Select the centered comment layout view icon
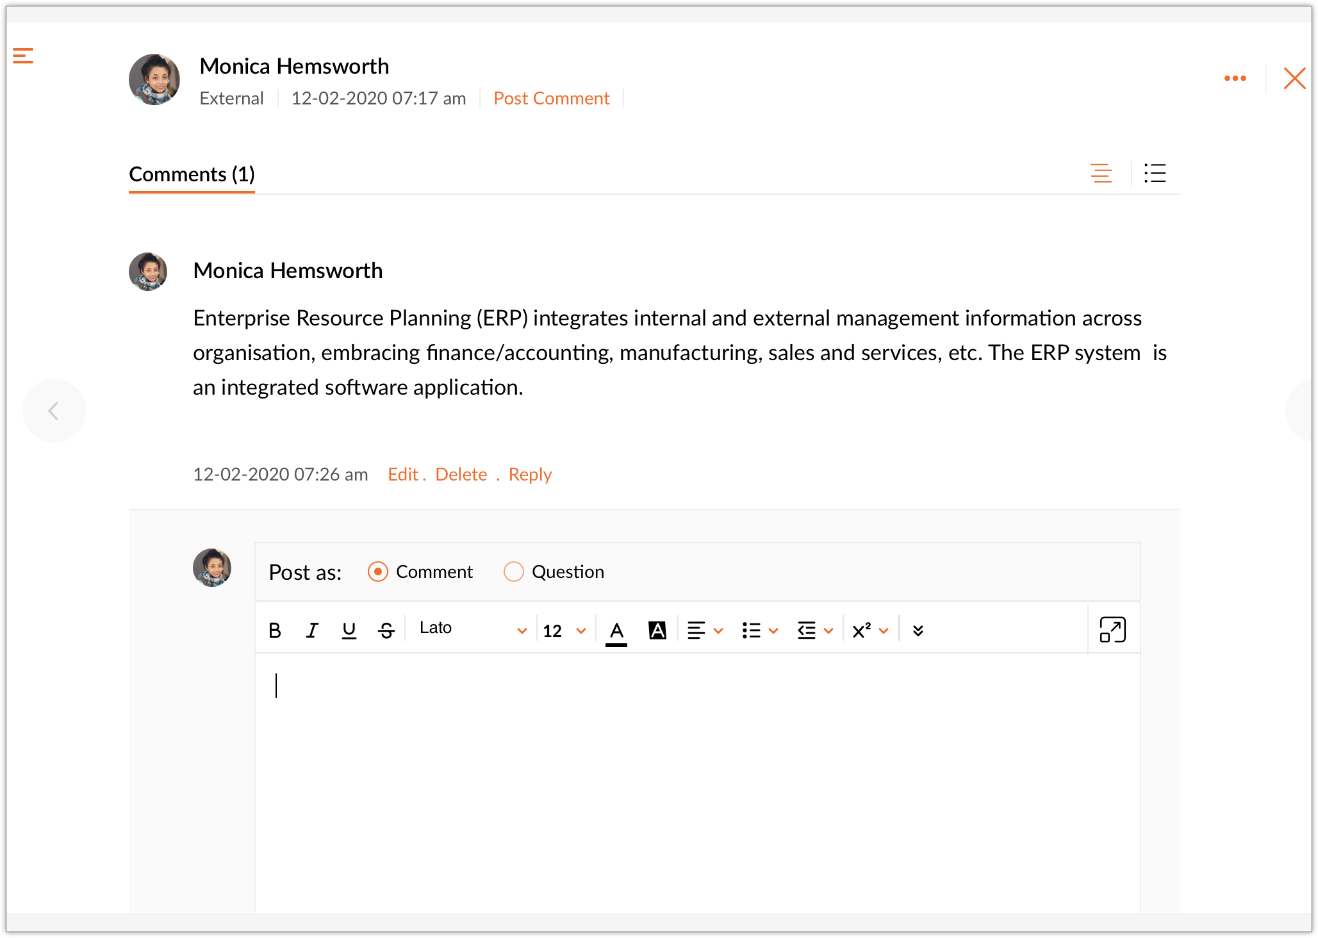The image size is (1318, 938). tap(1101, 173)
